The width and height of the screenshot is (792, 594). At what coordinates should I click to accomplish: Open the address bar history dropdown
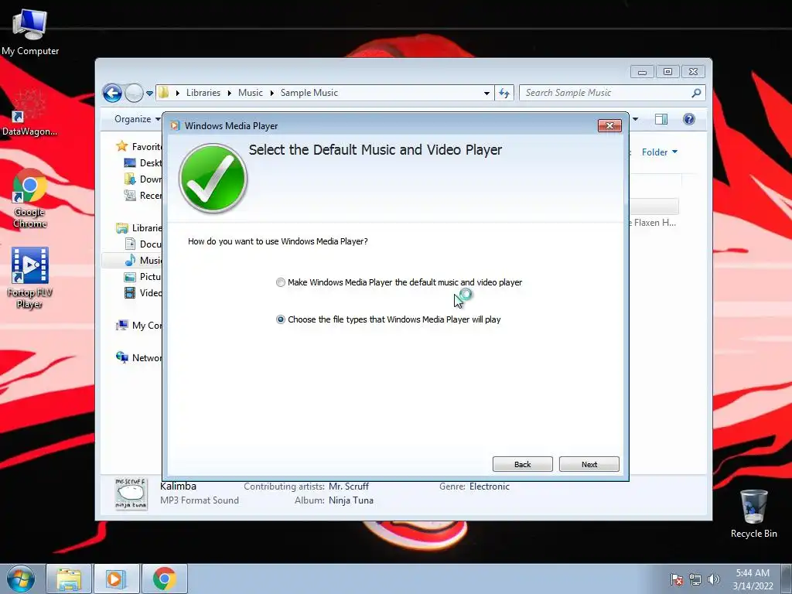486,94
